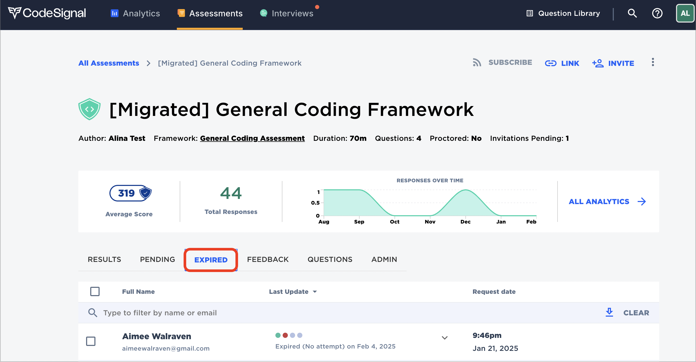The width and height of the screenshot is (696, 362).
Task: Open the Question Library
Action: [x=563, y=13]
